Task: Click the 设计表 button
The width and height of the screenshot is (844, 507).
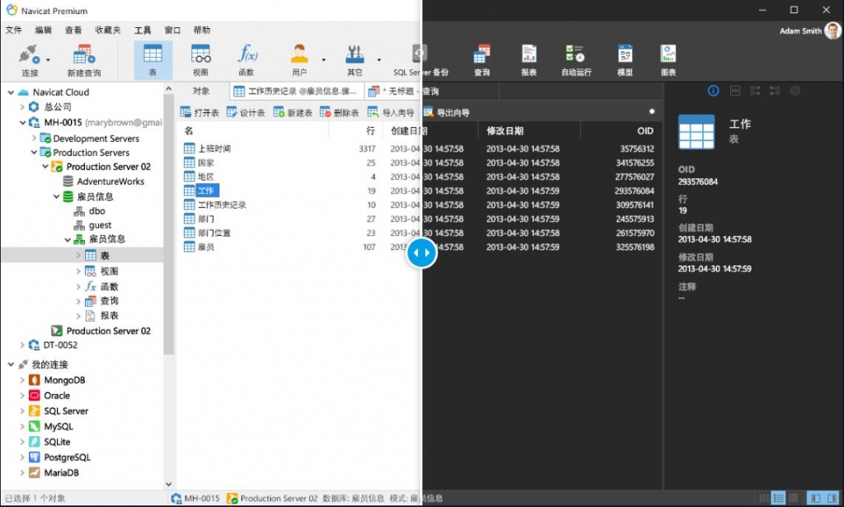Action: 246,112
